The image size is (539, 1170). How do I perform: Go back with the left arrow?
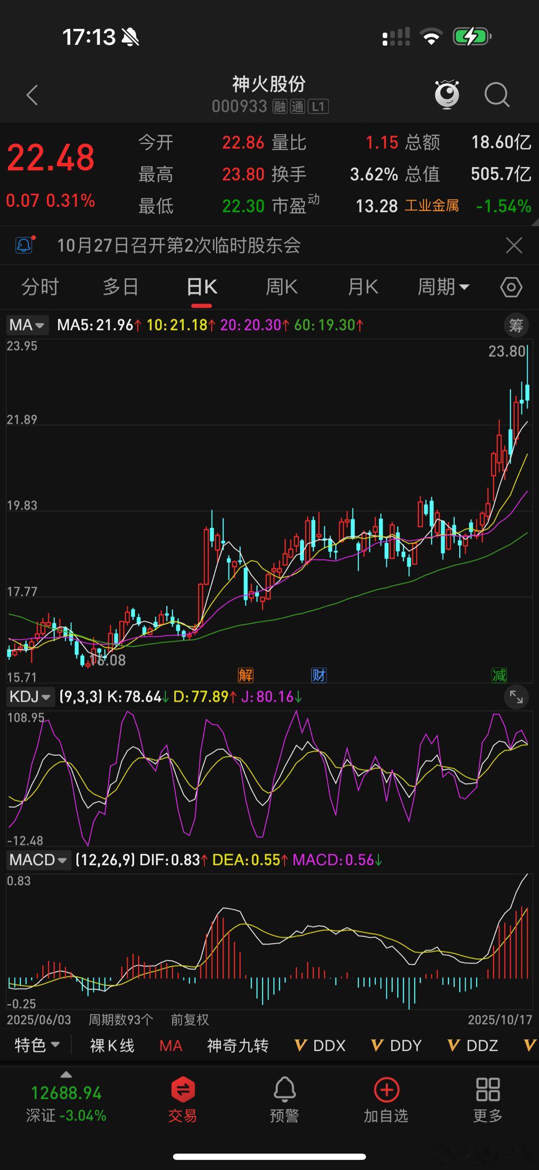tap(32, 95)
